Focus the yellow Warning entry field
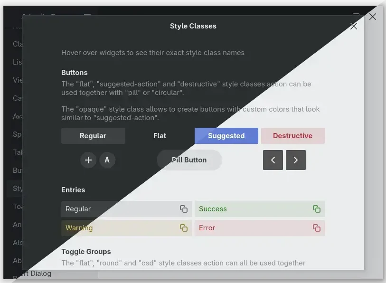Viewport: 386px width, 283px height. click(x=119, y=228)
